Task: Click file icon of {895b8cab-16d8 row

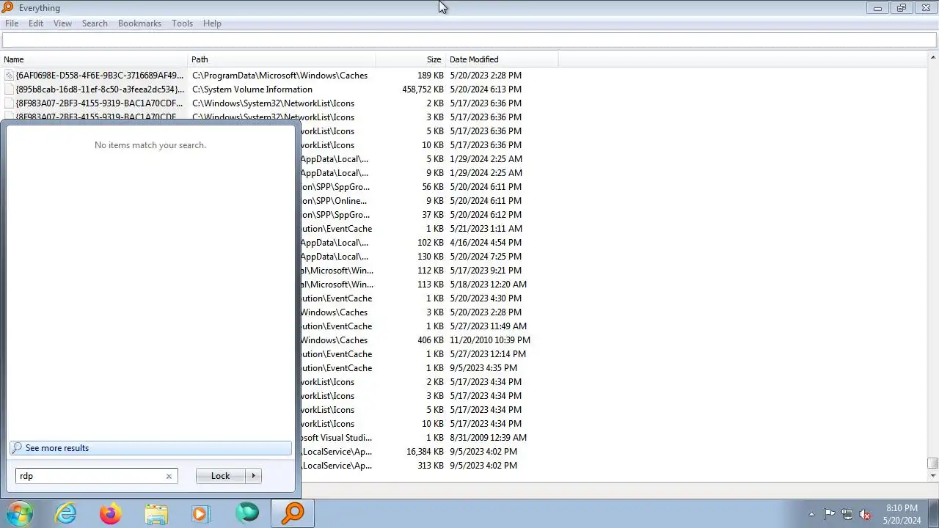Action: [10, 89]
